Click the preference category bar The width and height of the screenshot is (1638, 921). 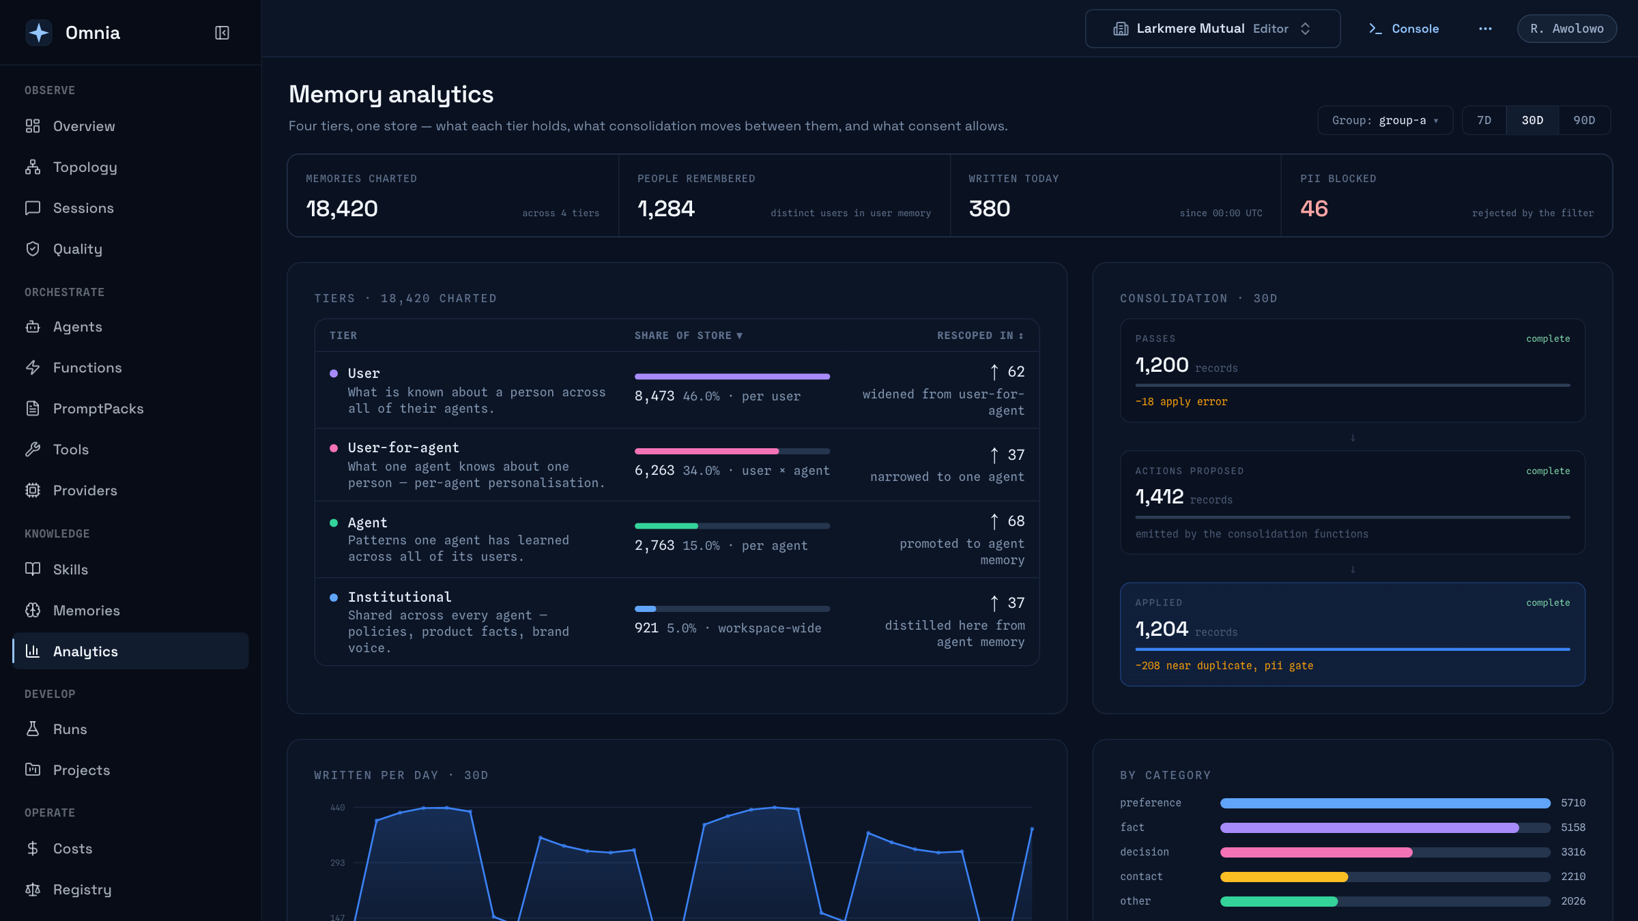click(1385, 803)
